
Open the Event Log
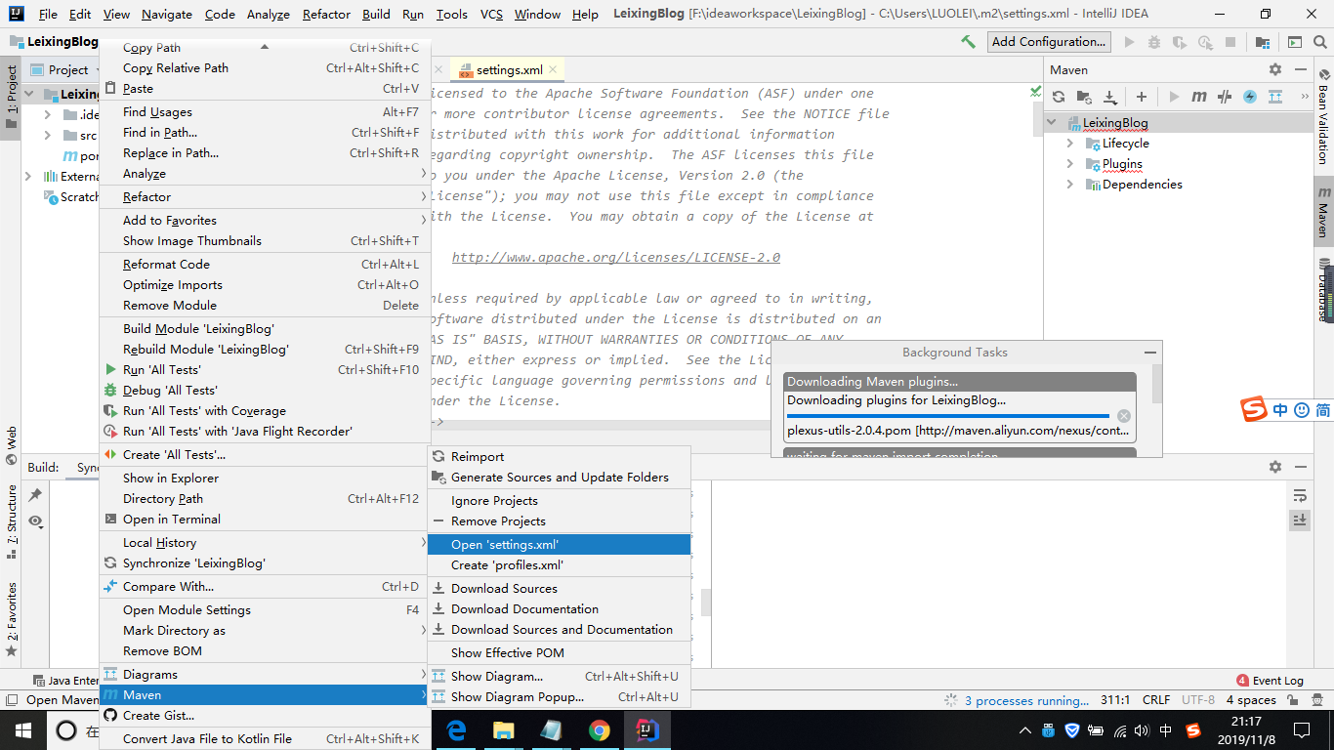tap(1270, 681)
